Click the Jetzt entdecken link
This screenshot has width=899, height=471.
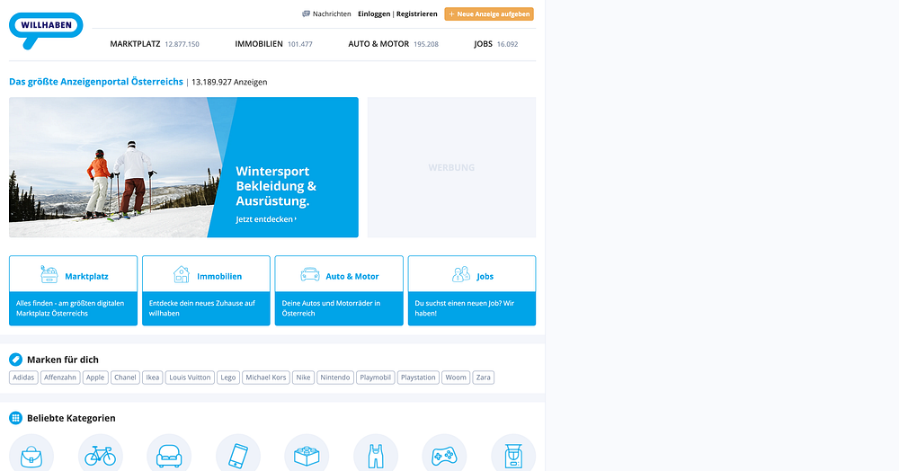[266, 219]
